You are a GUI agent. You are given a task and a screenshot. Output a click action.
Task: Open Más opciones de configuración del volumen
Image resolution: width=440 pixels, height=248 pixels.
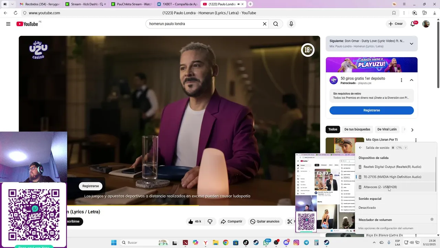(386, 228)
